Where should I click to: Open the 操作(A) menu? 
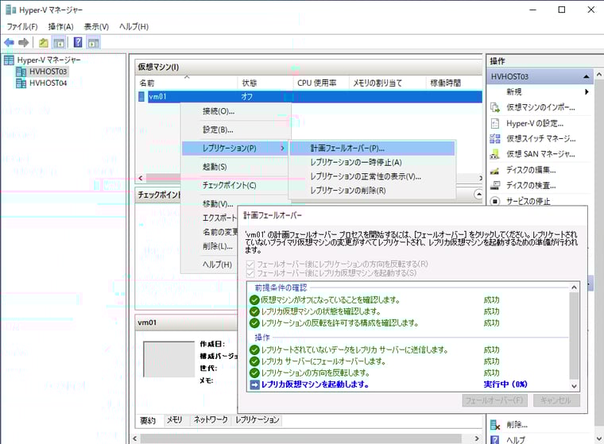point(61,26)
